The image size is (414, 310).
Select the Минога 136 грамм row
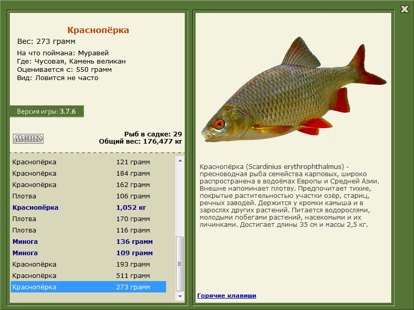(x=88, y=241)
